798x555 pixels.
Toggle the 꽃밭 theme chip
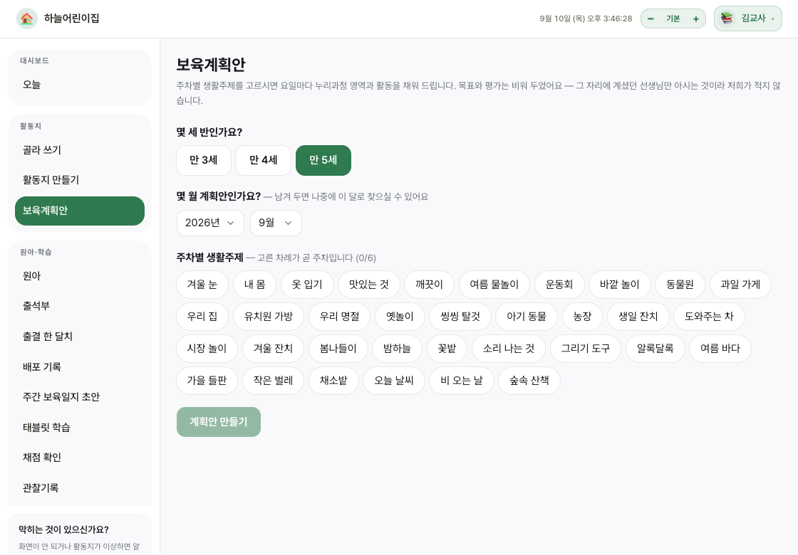tap(447, 349)
